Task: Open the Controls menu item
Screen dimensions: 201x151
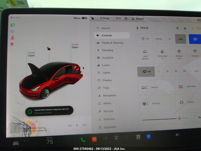Action: click(112, 35)
